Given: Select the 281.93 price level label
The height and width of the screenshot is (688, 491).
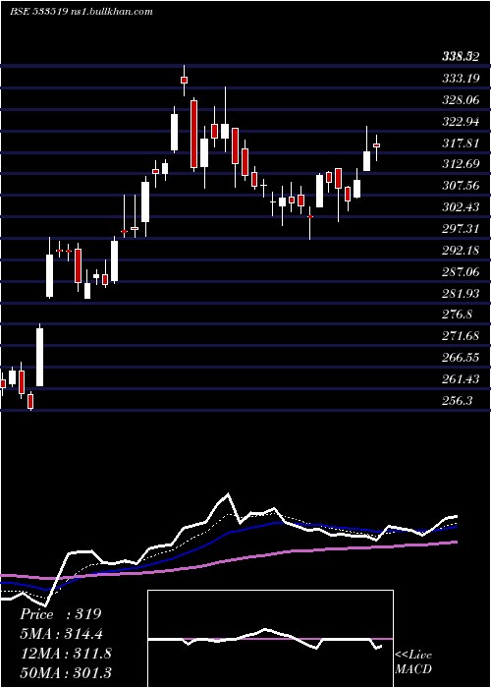Looking at the screenshot, I should pyautogui.click(x=461, y=293).
